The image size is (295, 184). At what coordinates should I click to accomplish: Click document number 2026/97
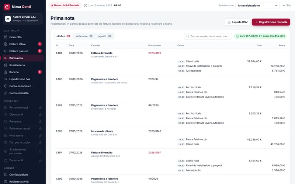point(153,79)
